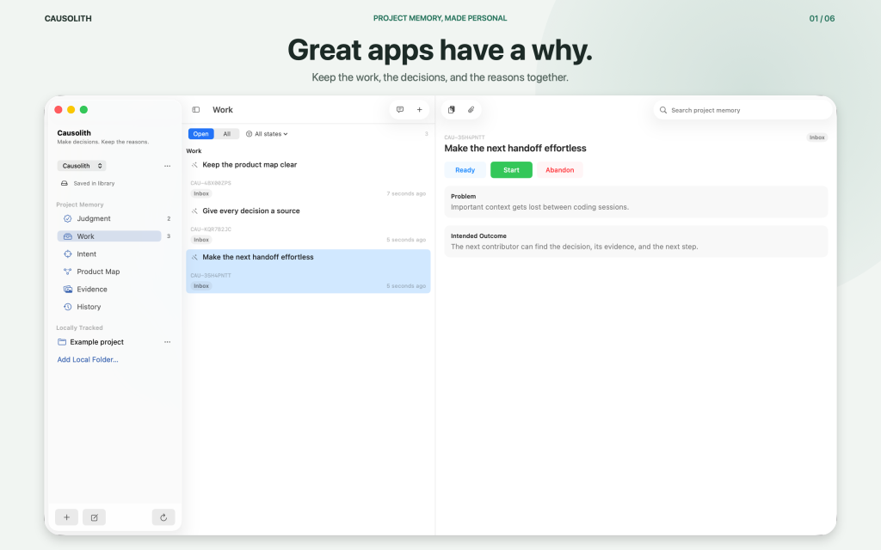Select the All filter segment
Screen dimensions: 881x550
(227, 134)
